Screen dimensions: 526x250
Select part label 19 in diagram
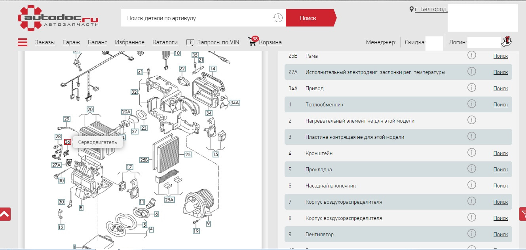pyautogui.click(x=196, y=230)
